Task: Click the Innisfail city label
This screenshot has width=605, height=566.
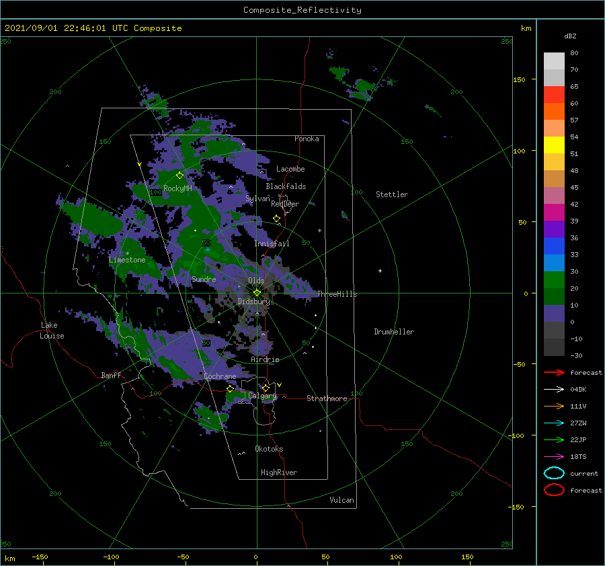Action: [x=272, y=244]
